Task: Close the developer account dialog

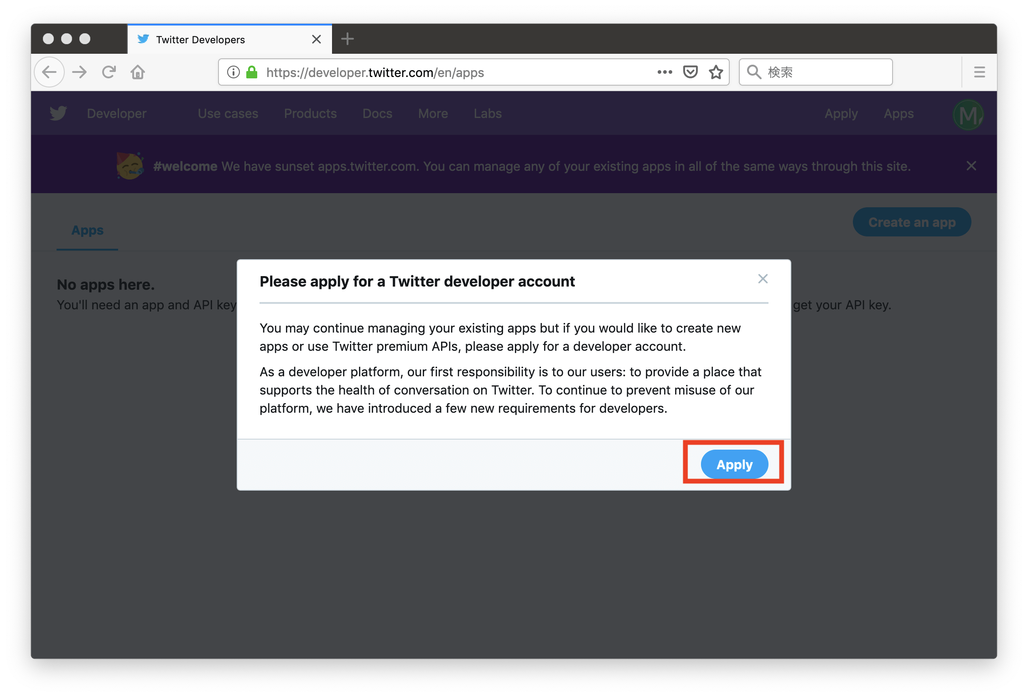Action: pyautogui.click(x=763, y=279)
